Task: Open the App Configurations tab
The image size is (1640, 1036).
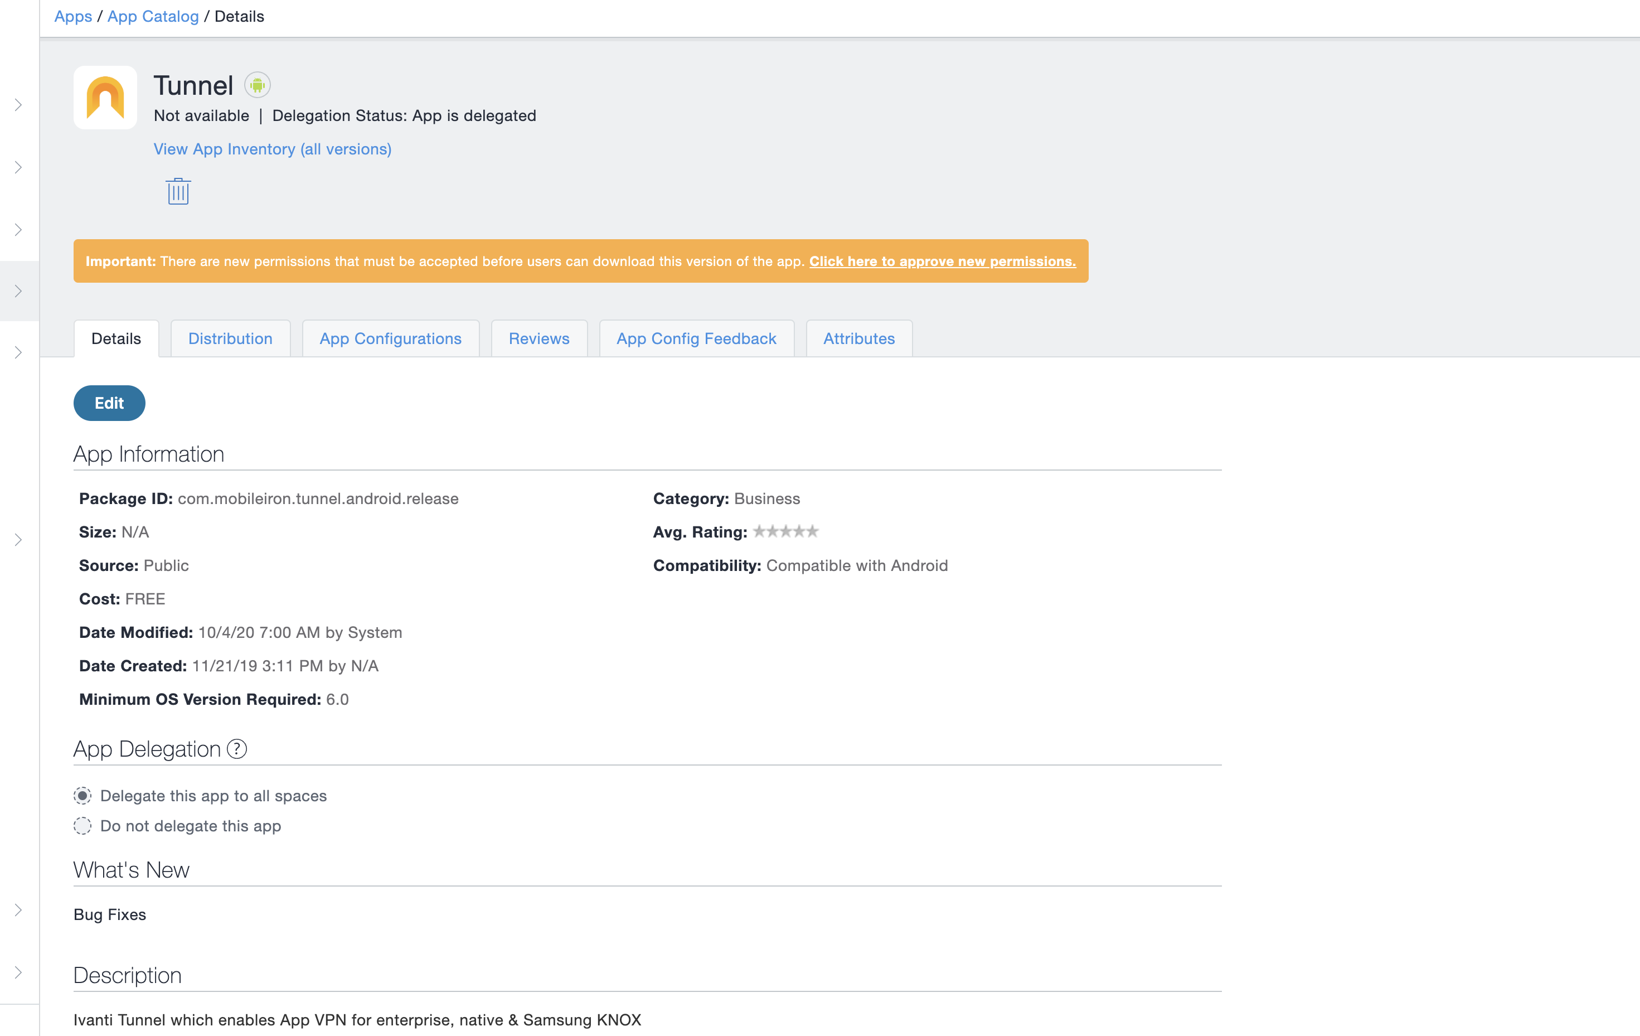Action: 390,338
